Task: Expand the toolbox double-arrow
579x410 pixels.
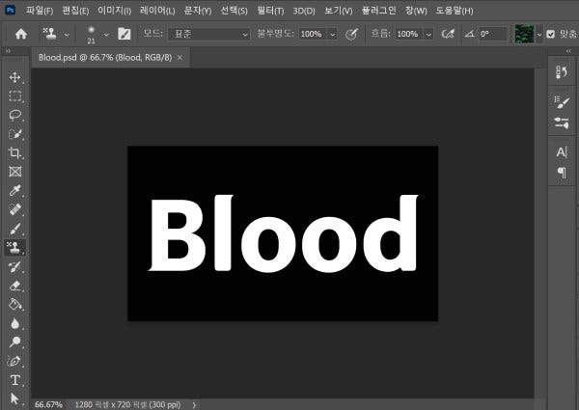Action: point(8,51)
